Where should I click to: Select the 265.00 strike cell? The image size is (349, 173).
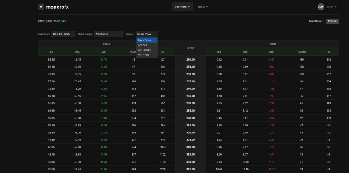coord(191,81)
